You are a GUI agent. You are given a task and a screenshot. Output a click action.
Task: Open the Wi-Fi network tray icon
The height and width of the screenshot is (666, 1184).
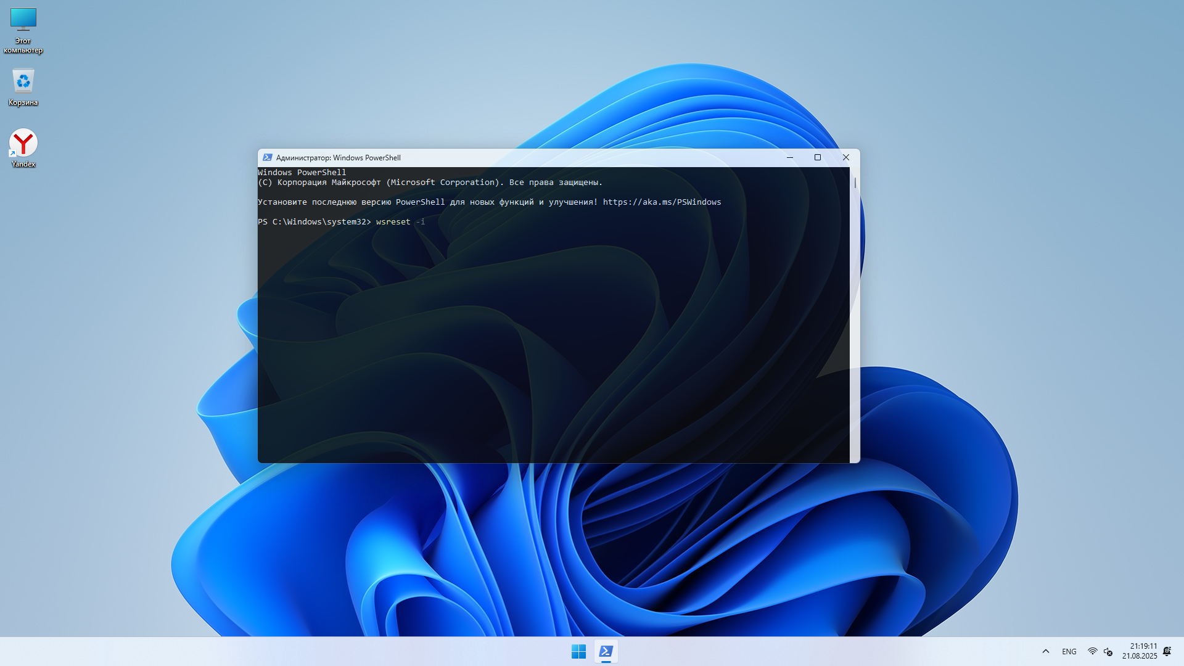pyautogui.click(x=1092, y=651)
